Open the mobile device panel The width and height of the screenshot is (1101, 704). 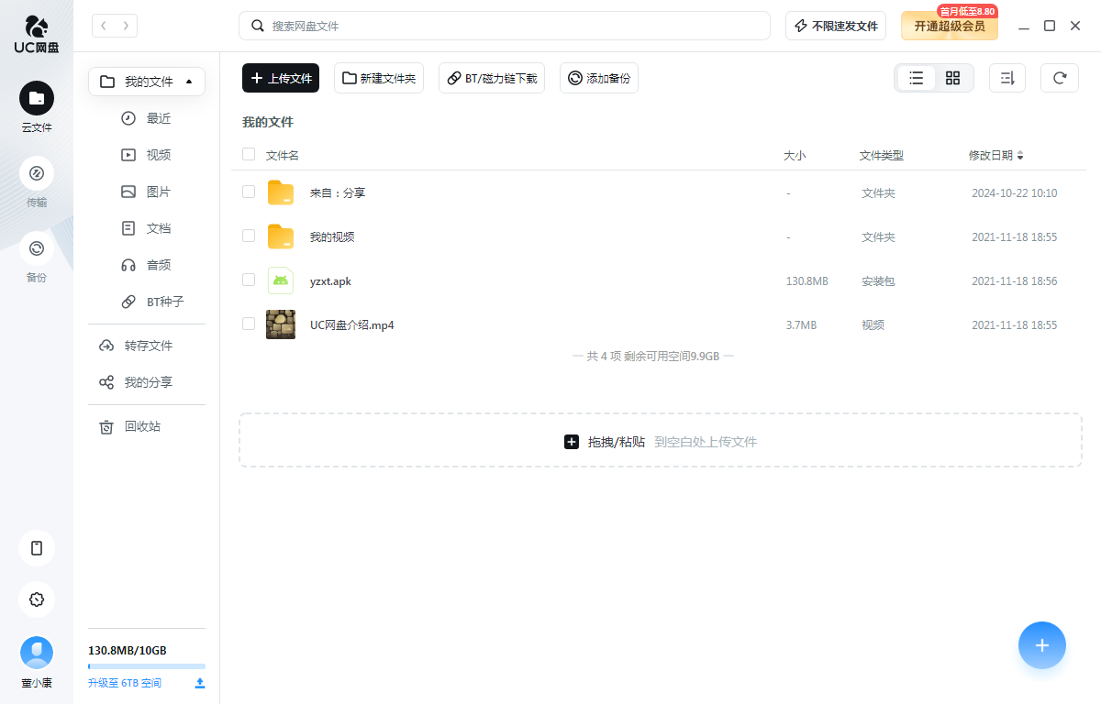[x=37, y=547]
